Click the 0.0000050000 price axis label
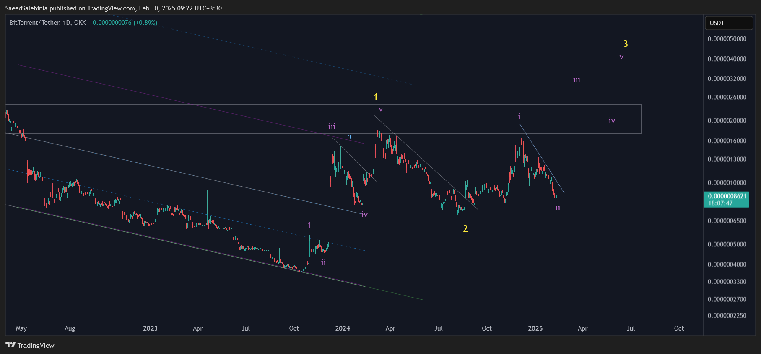Image resolution: width=761 pixels, height=354 pixels. (x=727, y=39)
